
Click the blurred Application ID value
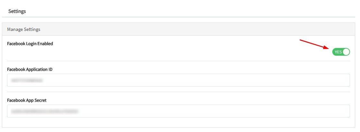(x=27, y=80)
